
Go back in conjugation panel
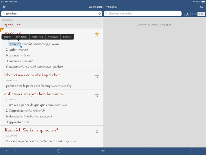191,151
